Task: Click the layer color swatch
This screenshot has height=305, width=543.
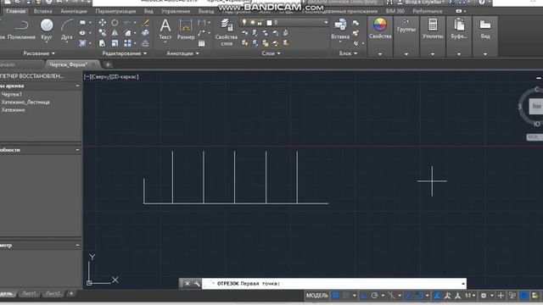Action: 269,23
